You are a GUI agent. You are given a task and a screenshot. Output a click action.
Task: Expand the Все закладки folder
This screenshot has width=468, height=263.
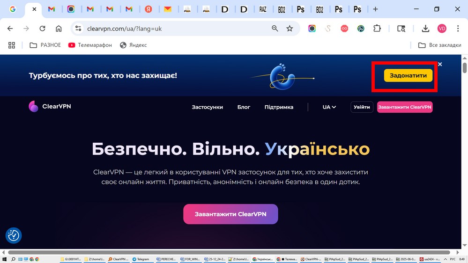click(439, 45)
